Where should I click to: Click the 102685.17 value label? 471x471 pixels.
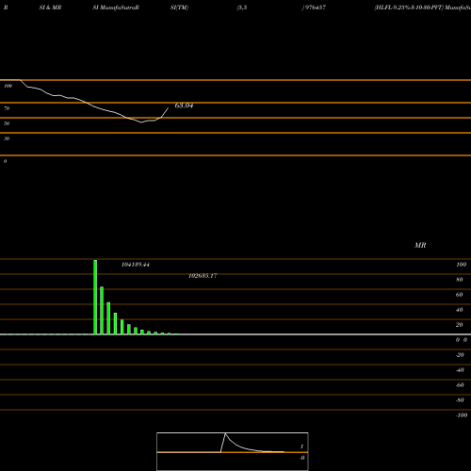click(x=203, y=276)
